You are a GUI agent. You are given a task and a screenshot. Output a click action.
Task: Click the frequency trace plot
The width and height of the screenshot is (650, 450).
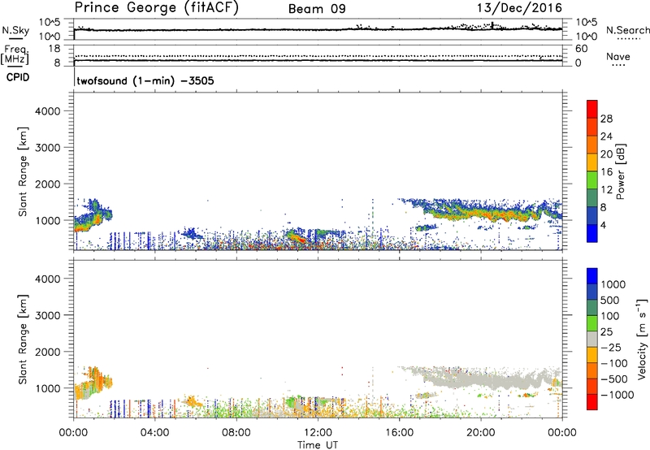[318, 55]
